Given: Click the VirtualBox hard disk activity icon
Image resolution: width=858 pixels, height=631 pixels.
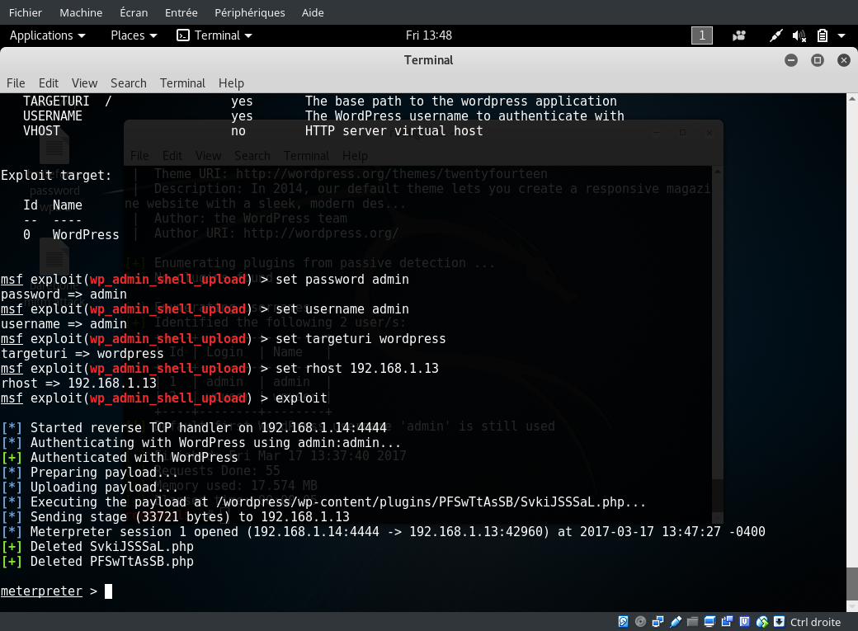Looking at the screenshot, I should click(623, 622).
